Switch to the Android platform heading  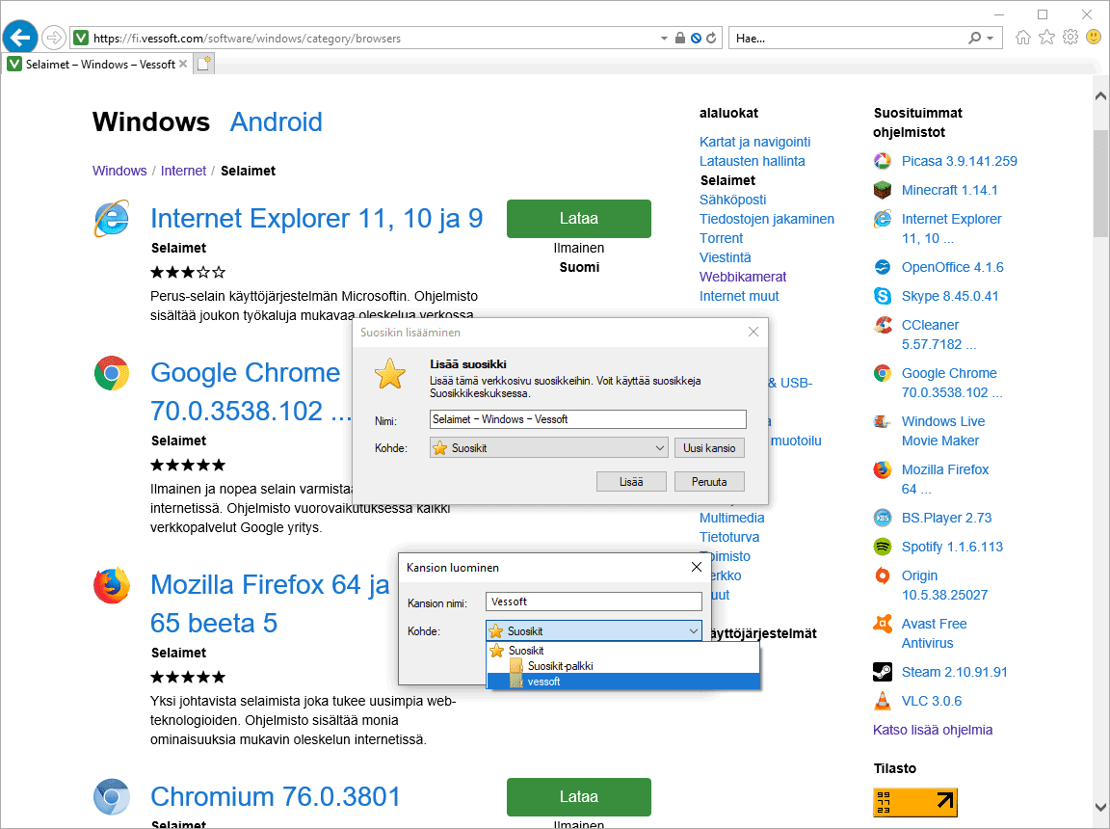[277, 121]
